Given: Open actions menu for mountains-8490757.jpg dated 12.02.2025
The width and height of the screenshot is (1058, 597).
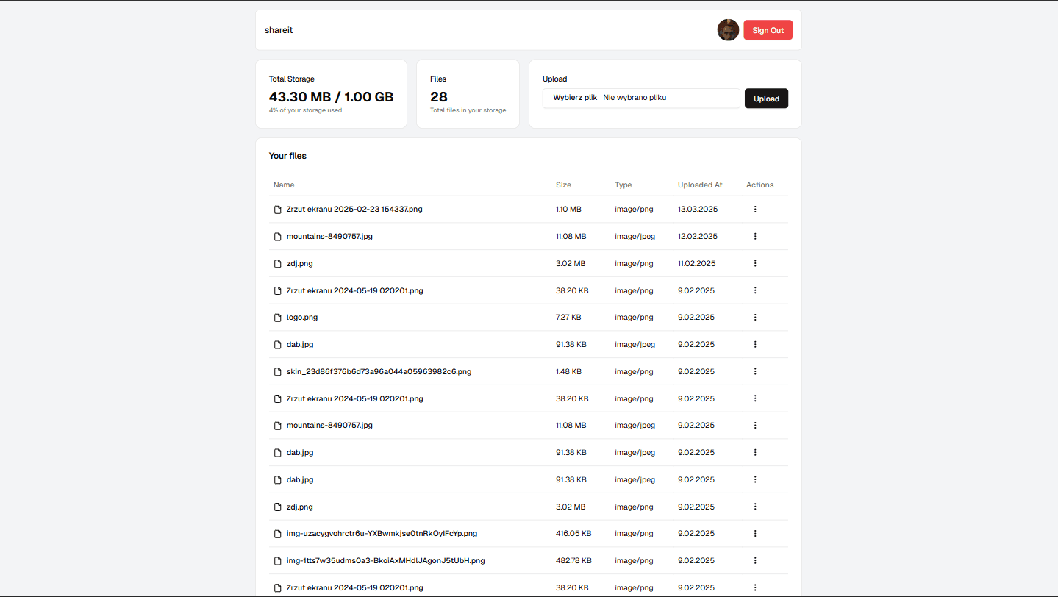Looking at the screenshot, I should pos(754,236).
